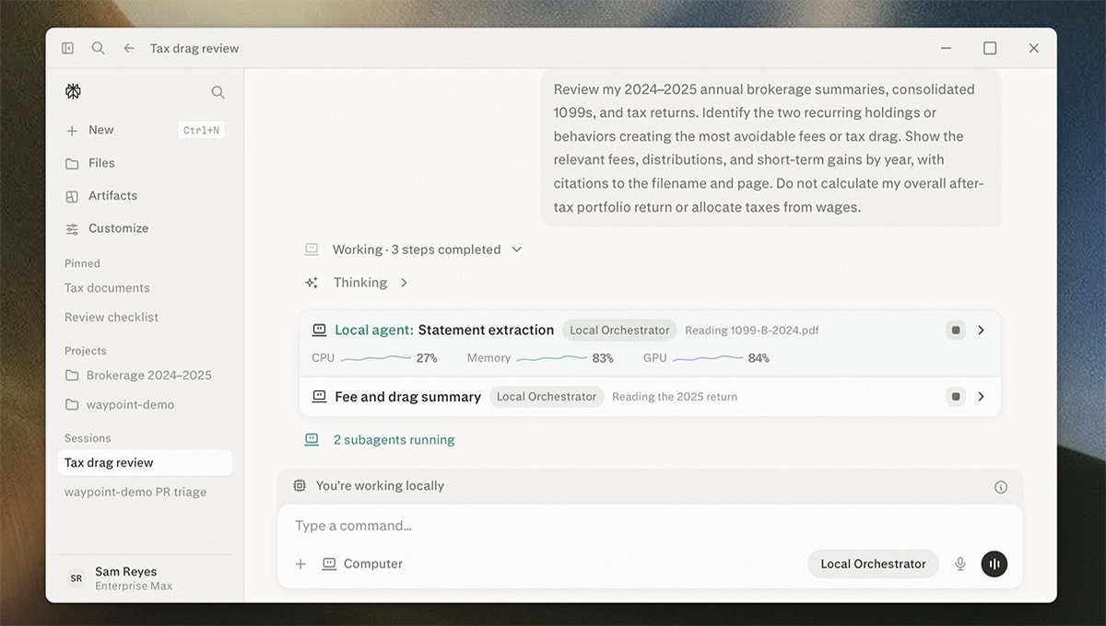Image resolution: width=1106 pixels, height=626 pixels.
Task: Stop the Fee and drag summary agent
Action: pos(956,396)
